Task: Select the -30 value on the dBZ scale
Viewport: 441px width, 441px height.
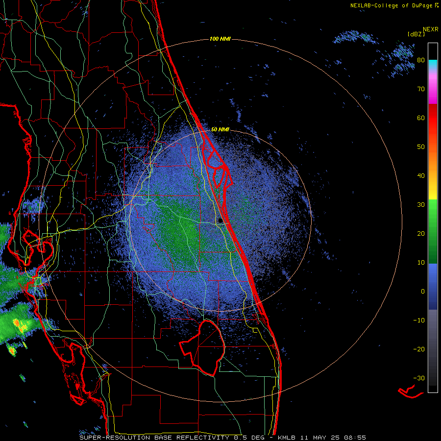Action: 419,378
